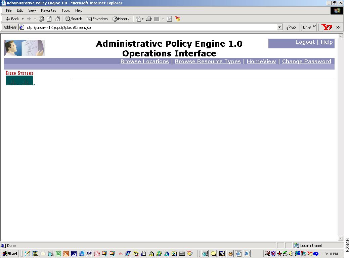The image size is (350, 258).
Task: Click the header photo of the man
Action: pyautogui.click(x=25, y=48)
